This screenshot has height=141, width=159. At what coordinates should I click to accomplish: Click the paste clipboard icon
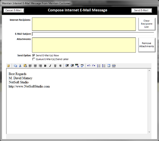[x=25, y=66]
